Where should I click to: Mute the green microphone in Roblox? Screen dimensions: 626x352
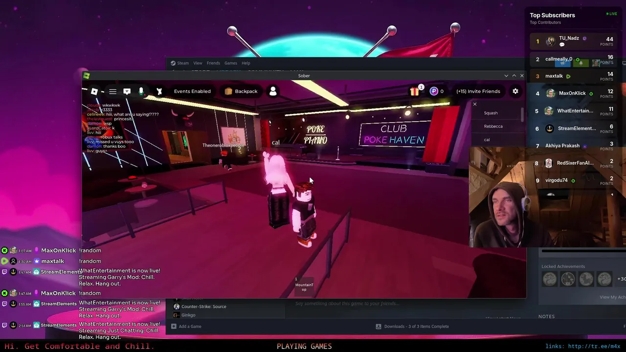[141, 91]
